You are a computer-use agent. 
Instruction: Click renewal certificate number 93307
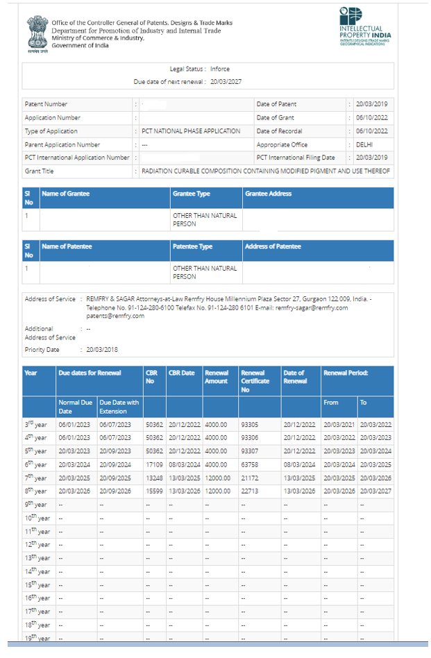(x=250, y=452)
